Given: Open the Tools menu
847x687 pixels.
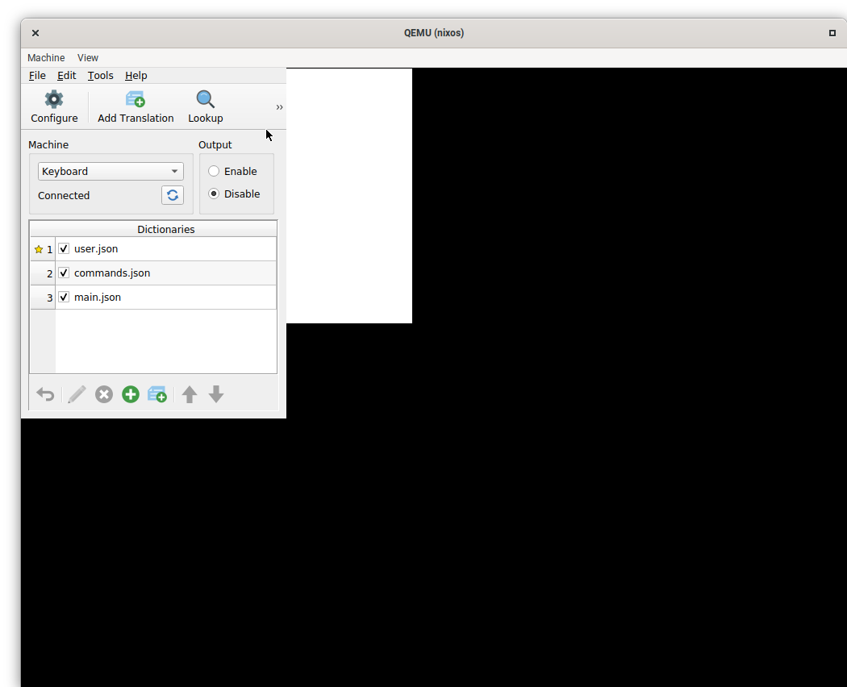Looking at the screenshot, I should [x=100, y=76].
